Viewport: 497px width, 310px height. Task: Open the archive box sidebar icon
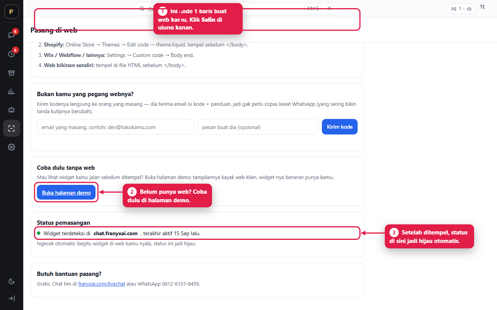coord(12,73)
